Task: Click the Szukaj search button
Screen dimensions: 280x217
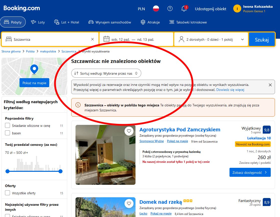Action: (262, 39)
